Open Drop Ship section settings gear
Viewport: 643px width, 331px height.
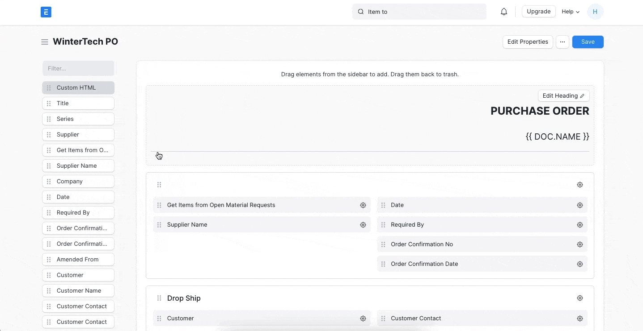click(580, 298)
